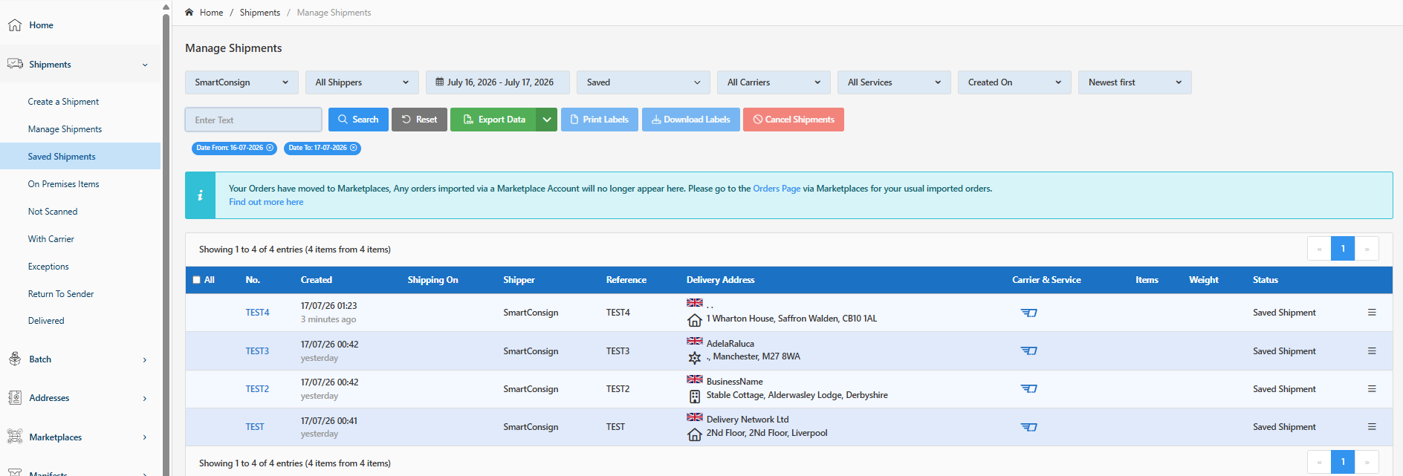Viewport: 1403px width, 476px height.
Task: Open the Orders Page link
Action: coord(777,189)
